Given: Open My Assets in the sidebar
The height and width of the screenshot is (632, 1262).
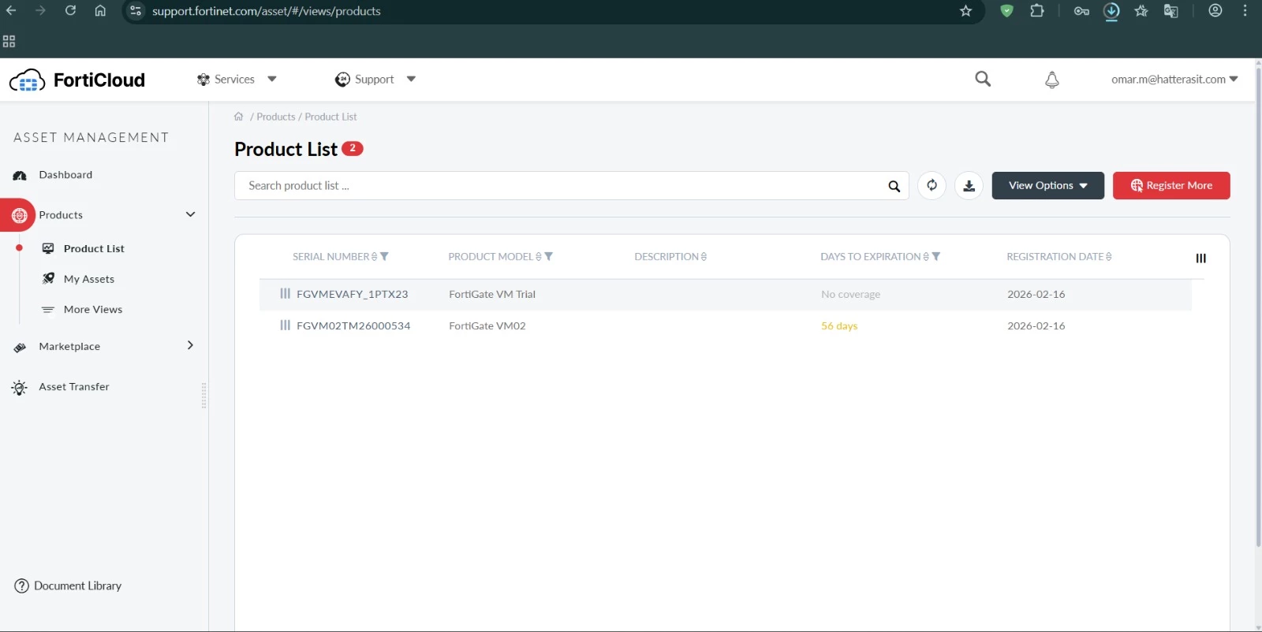Looking at the screenshot, I should click(x=88, y=279).
